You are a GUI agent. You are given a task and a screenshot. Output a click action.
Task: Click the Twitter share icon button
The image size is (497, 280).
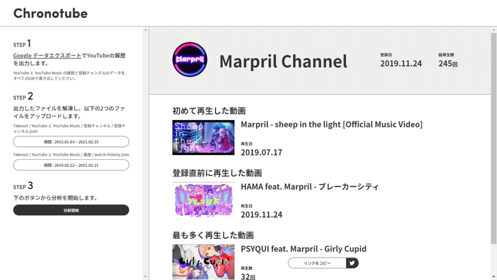pyautogui.click(x=352, y=263)
